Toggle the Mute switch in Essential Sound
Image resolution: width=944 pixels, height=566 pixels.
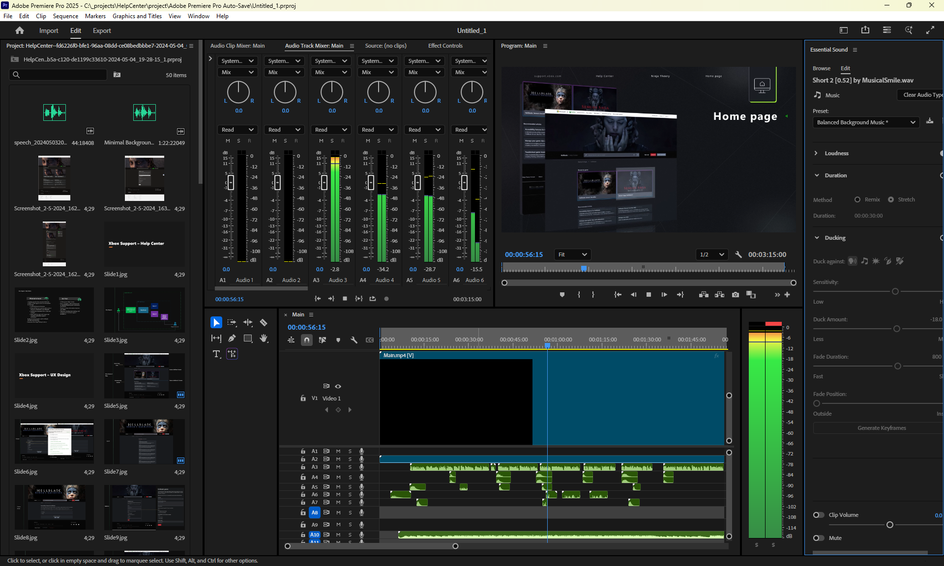click(819, 538)
